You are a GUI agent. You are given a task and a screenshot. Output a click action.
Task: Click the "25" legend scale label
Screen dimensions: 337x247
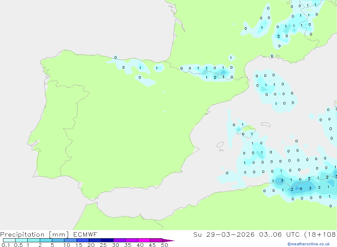[x=103, y=245]
